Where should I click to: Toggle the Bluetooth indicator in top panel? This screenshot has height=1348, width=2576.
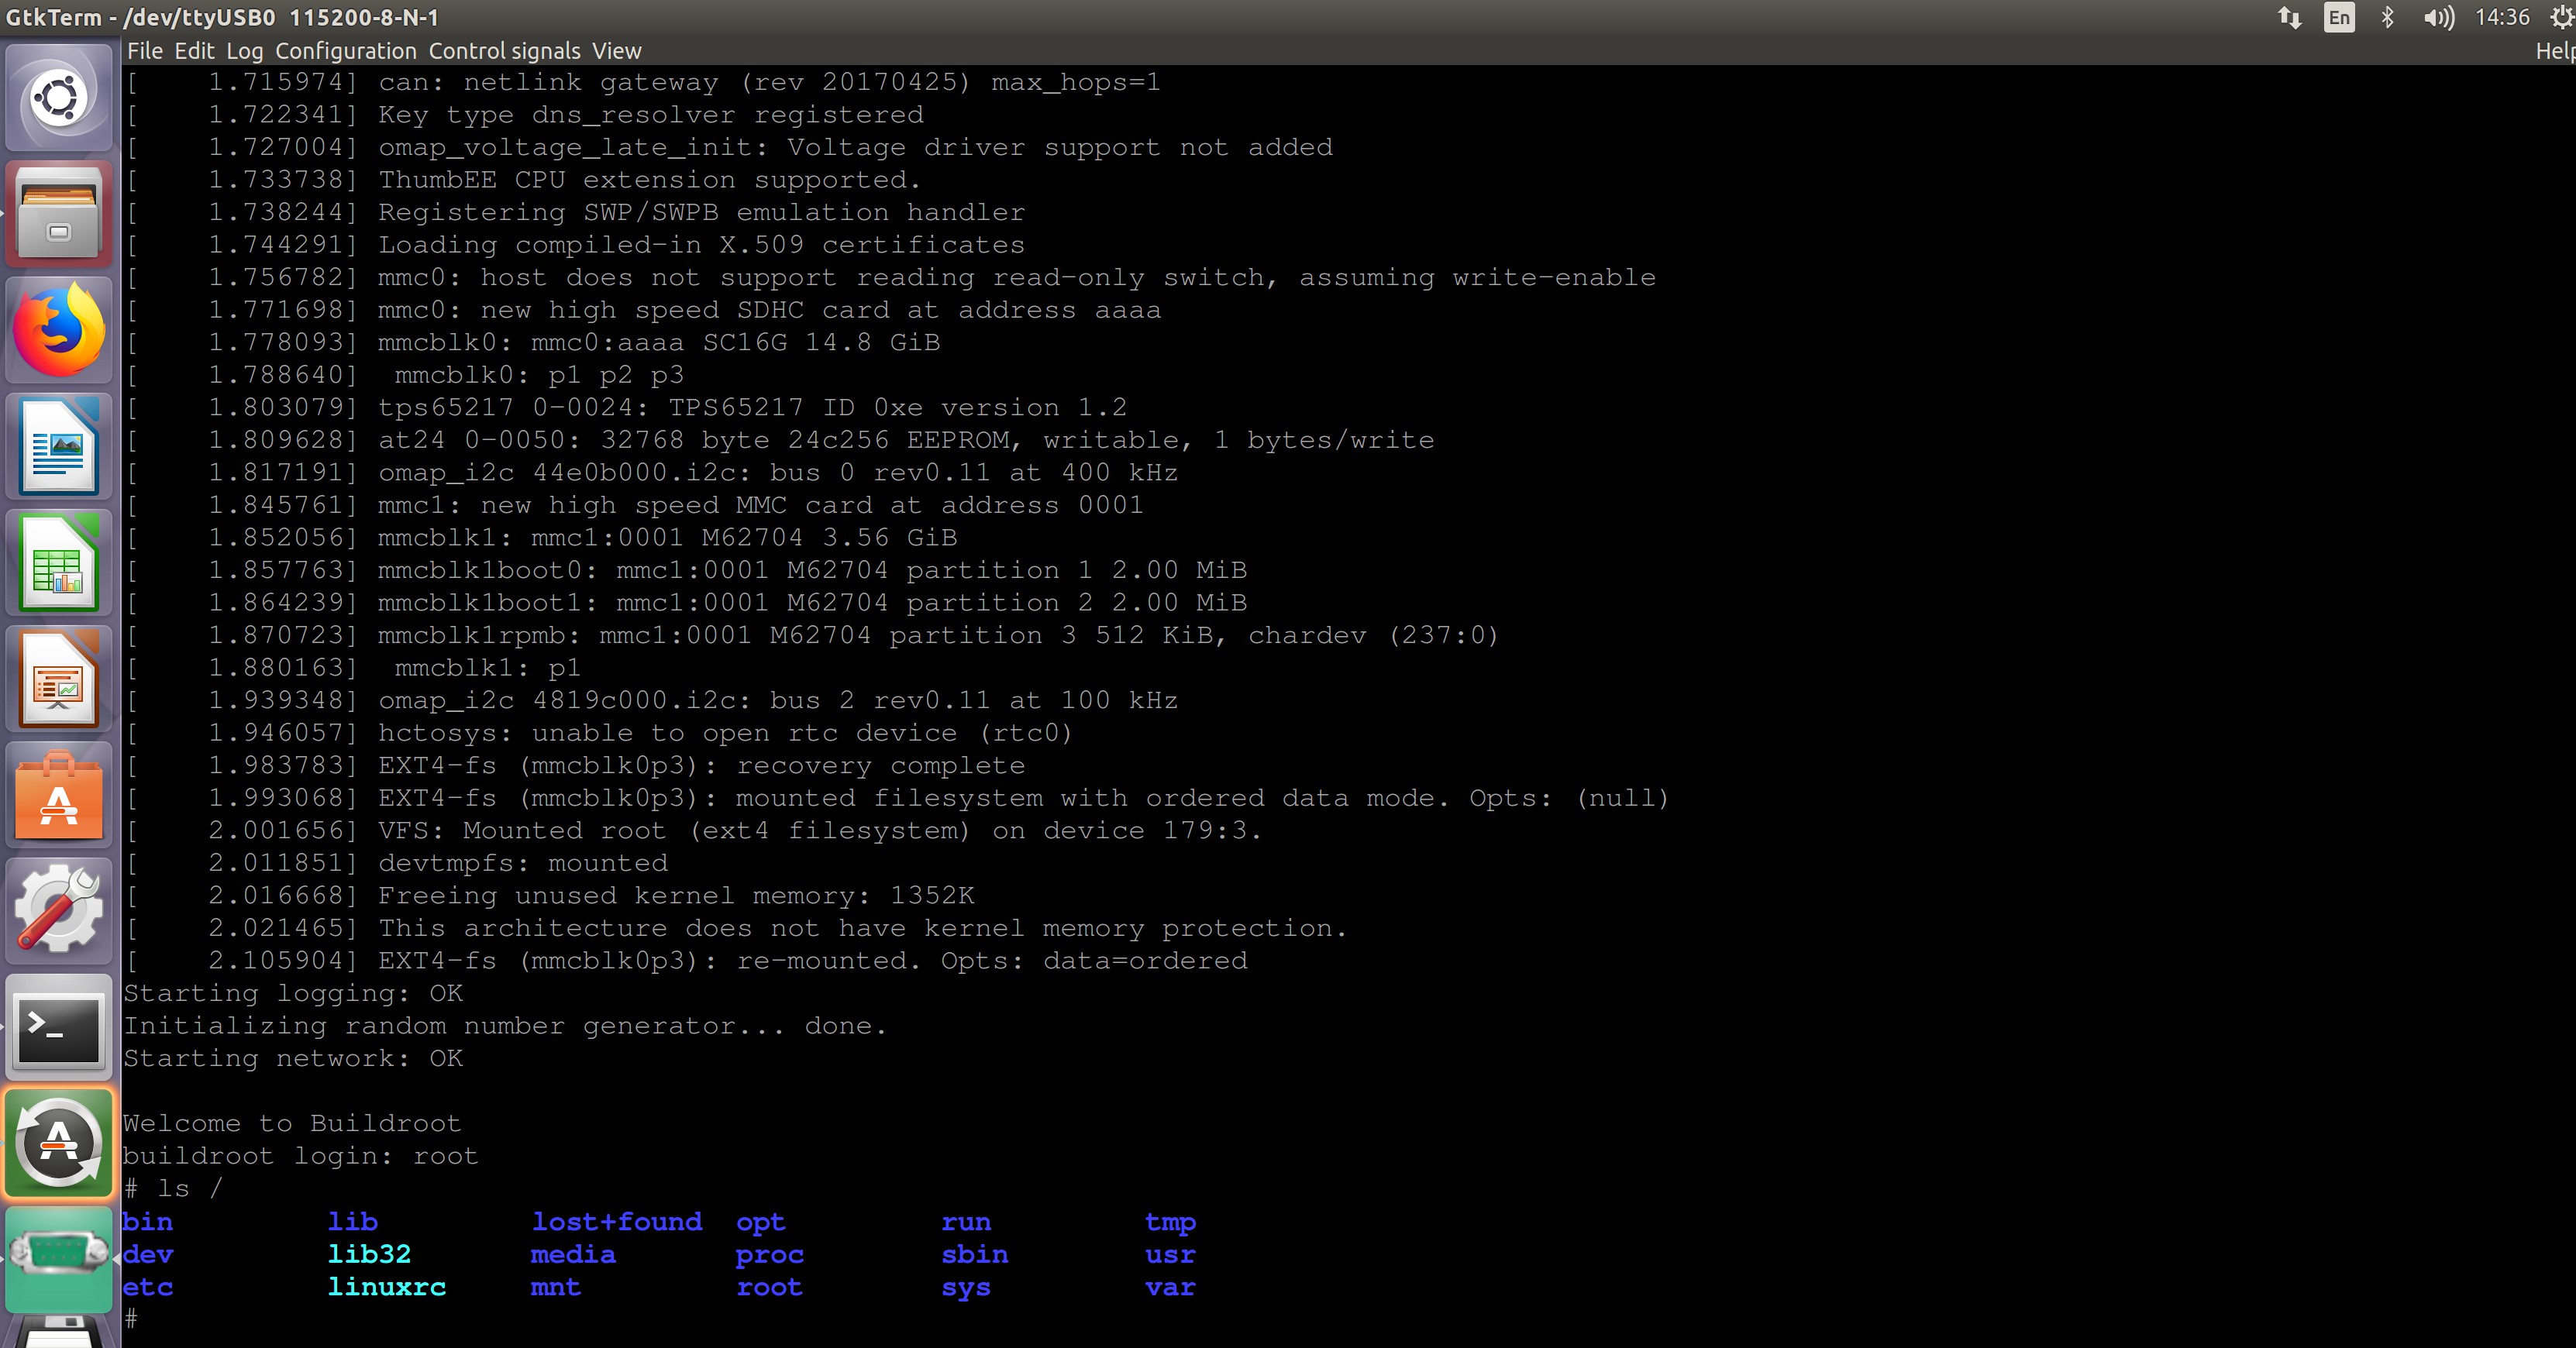[x=2388, y=17]
